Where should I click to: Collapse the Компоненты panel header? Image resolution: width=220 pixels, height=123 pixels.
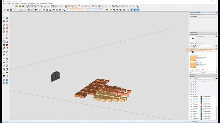203,34
